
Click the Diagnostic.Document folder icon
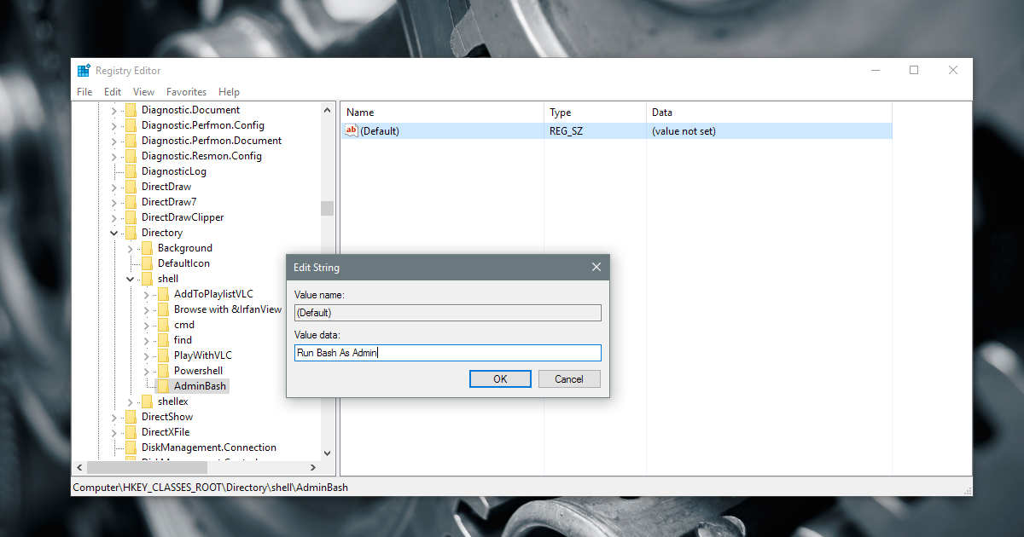pyautogui.click(x=130, y=110)
